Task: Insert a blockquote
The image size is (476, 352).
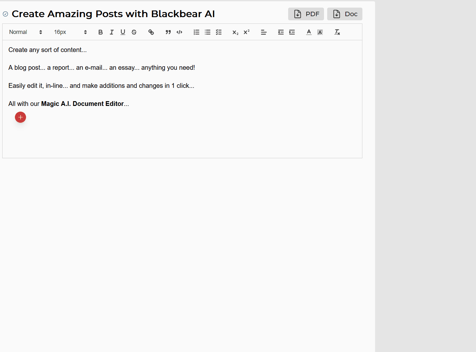Action: point(168,32)
